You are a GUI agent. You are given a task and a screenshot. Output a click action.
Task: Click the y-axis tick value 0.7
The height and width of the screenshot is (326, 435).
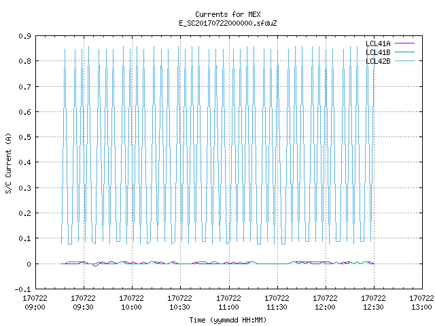[24, 87]
